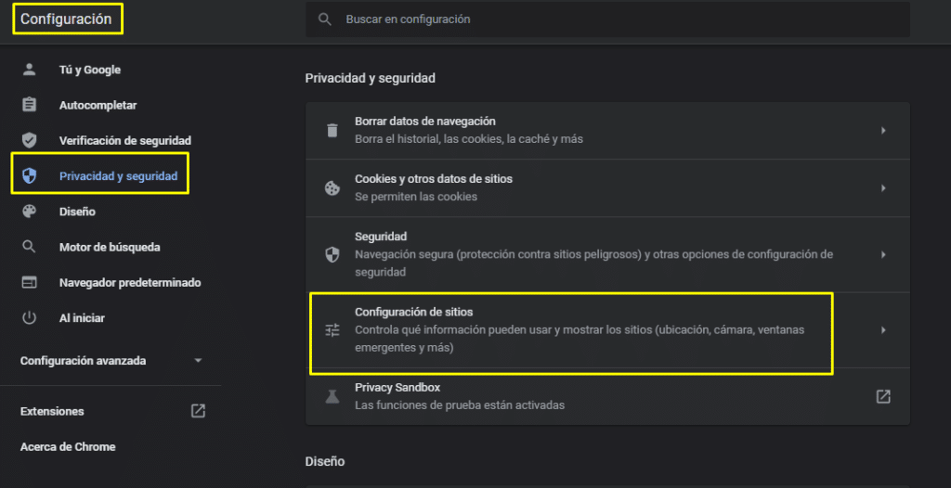Click the browser window icon for Navegador predeterminado
The image size is (951, 488).
click(30, 282)
